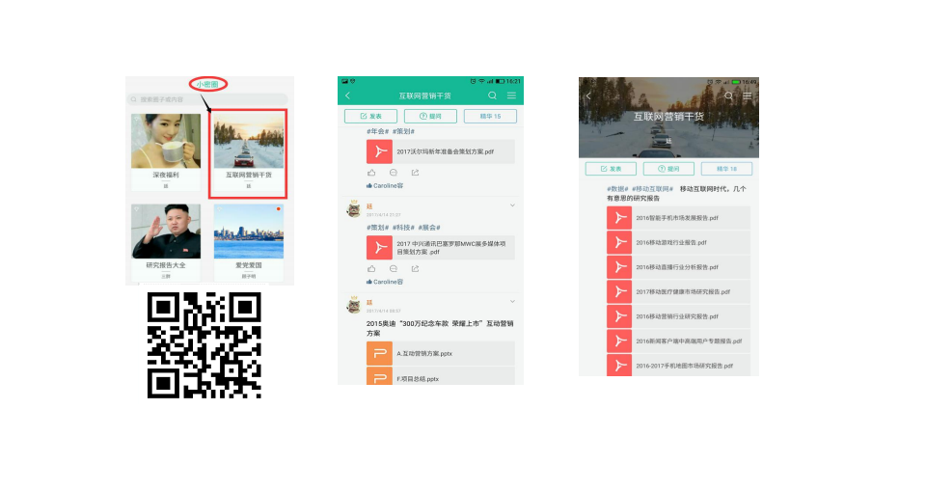Open file 2017沃尔玛新年准备会策划方案.pdf
This screenshot has height=491, width=926.
[x=441, y=151]
